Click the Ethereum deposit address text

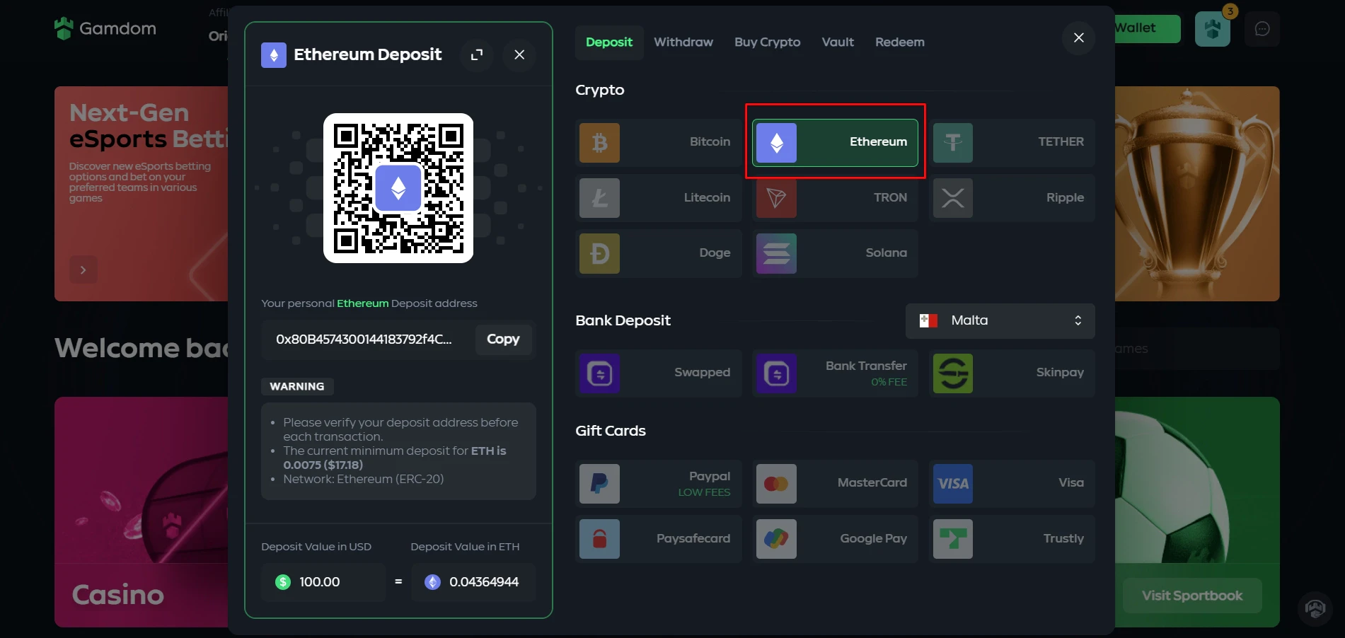(364, 340)
